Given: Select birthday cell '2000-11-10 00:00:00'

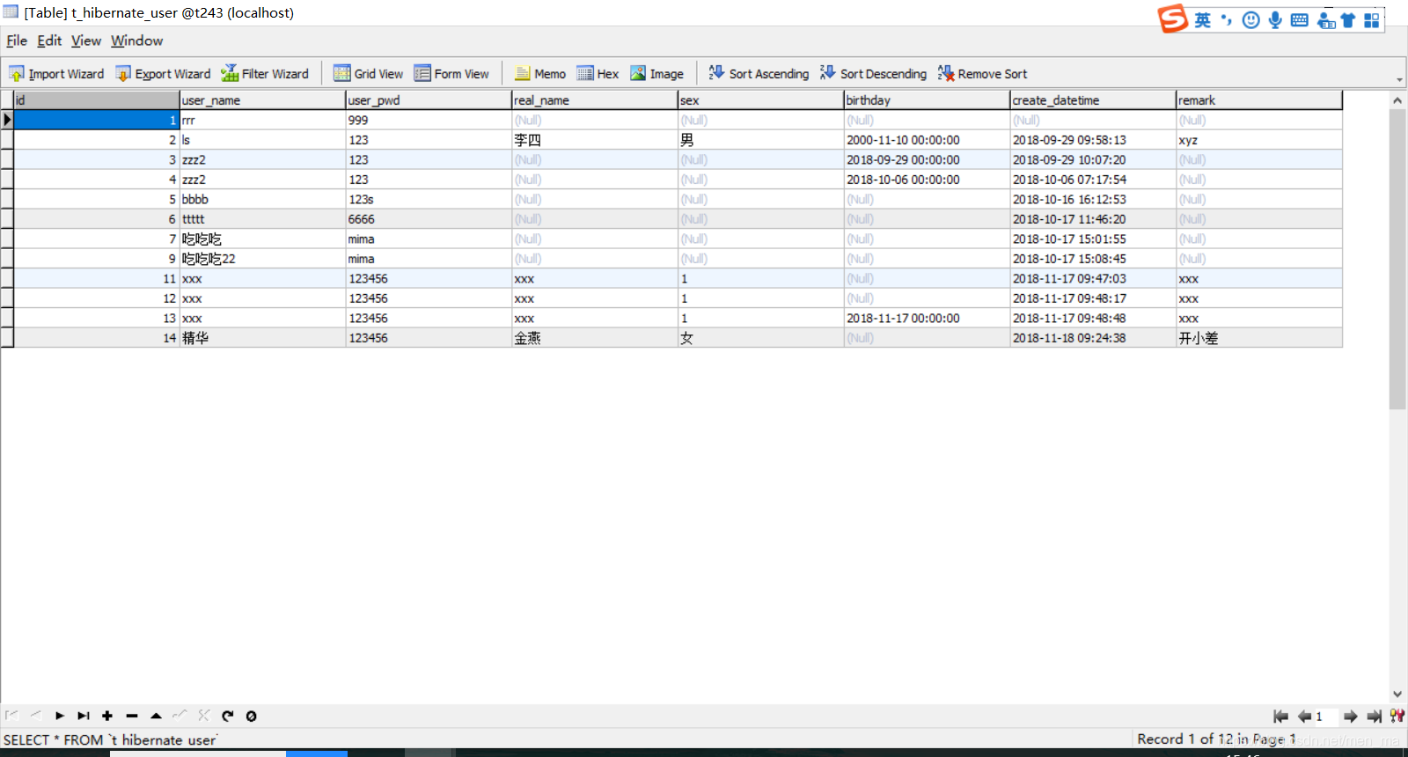Looking at the screenshot, I should [x=927, y=140].
